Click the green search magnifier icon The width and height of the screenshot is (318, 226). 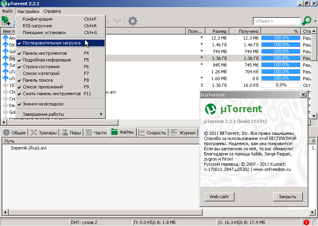306,21
